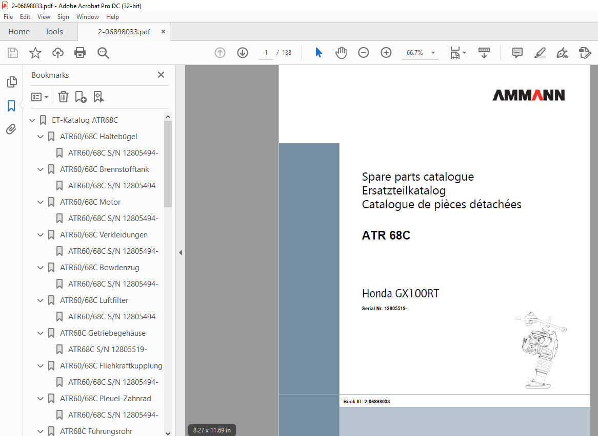Screen dimensions: 598x436
Task: Close the Bookmarks panel
Action: coord(161,75)
